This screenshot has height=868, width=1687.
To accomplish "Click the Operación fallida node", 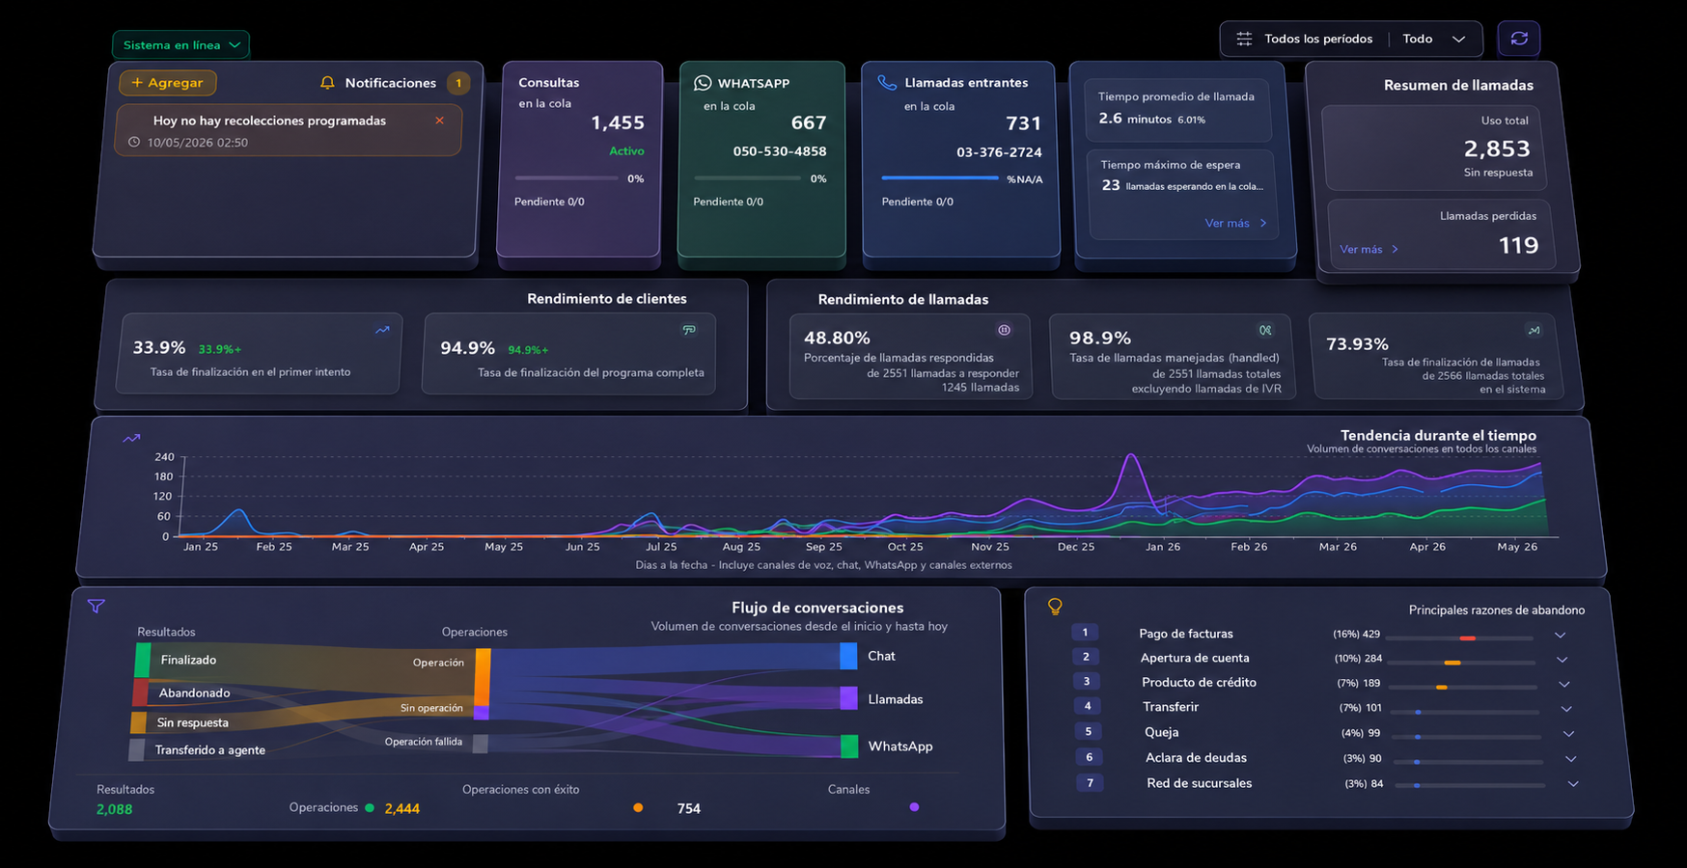I will (480, 743).
